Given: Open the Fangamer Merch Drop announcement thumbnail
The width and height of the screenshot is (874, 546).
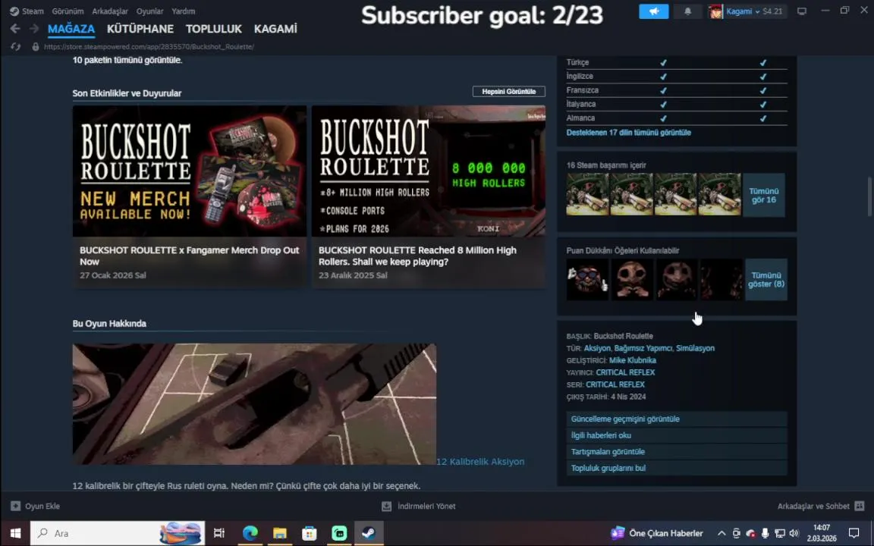Looking at the screenshot, I should click(190, 171).
